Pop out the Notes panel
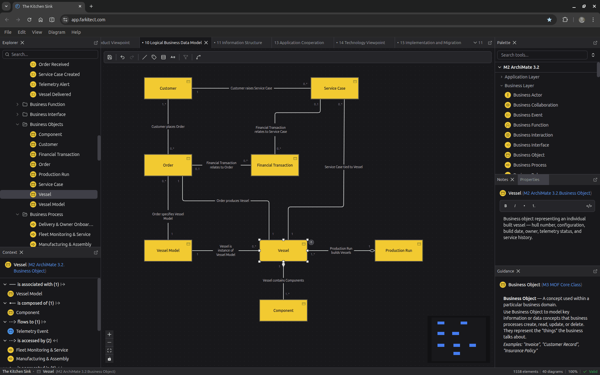600x375 pixels. [x=595, y=180]
